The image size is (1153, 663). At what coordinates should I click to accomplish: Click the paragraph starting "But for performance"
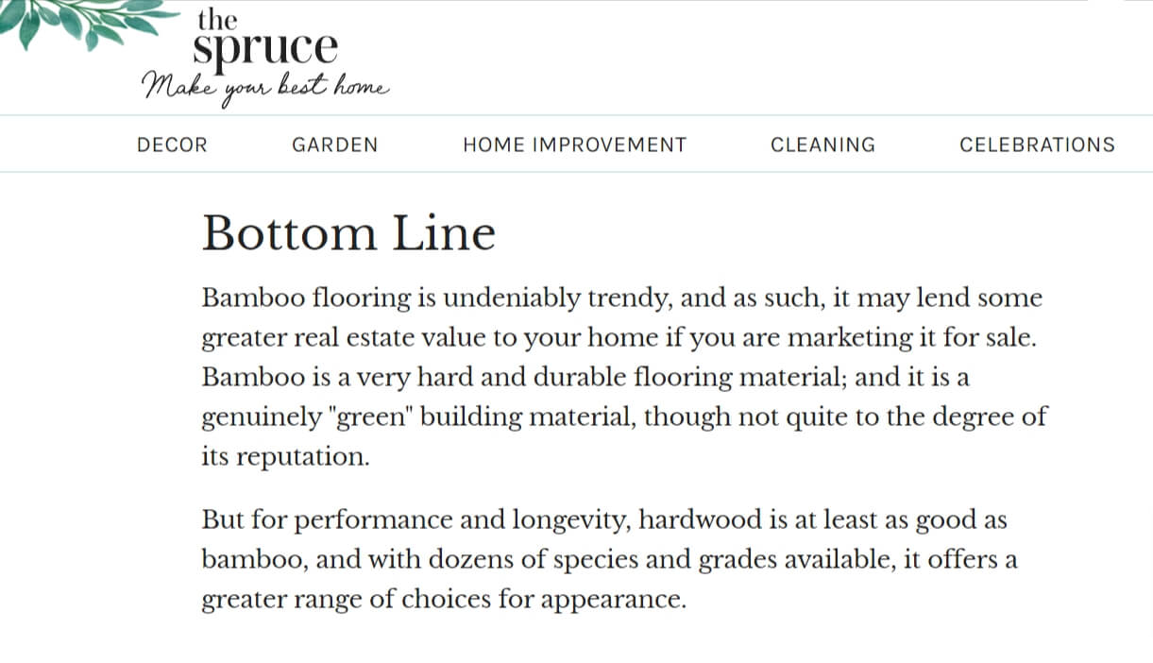point(609,559)
